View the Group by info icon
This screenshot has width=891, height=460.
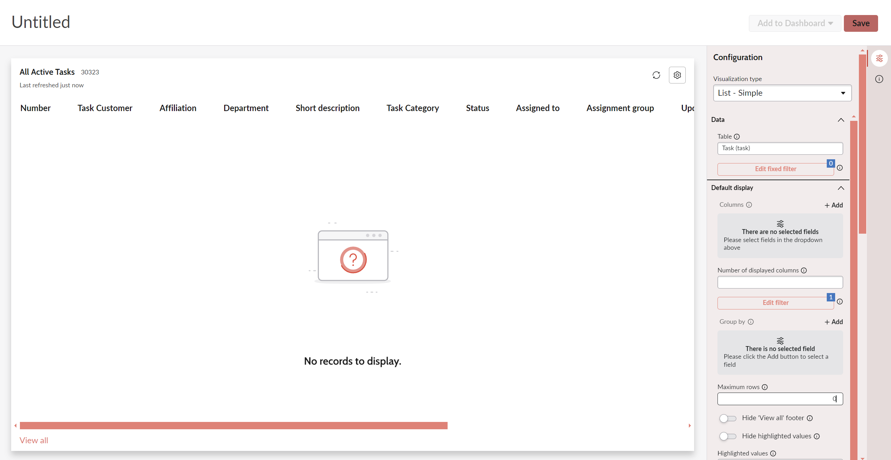751,322
